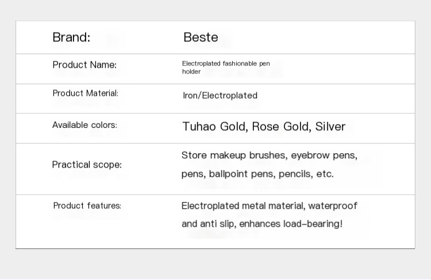The image size is (431, 280).
Task: Click the 'Product features:' label
Action: click(x=87, y=205)
